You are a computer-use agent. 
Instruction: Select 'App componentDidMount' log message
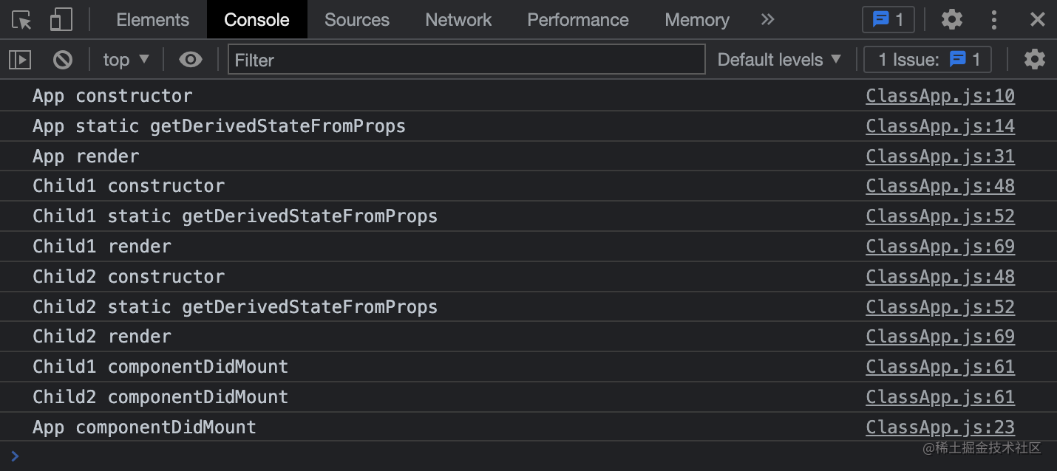click(144, 427)
